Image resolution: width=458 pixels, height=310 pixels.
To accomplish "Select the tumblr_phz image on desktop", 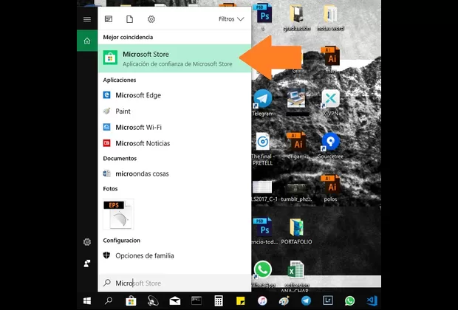I will pyautogui.click(x=296, y=192).
